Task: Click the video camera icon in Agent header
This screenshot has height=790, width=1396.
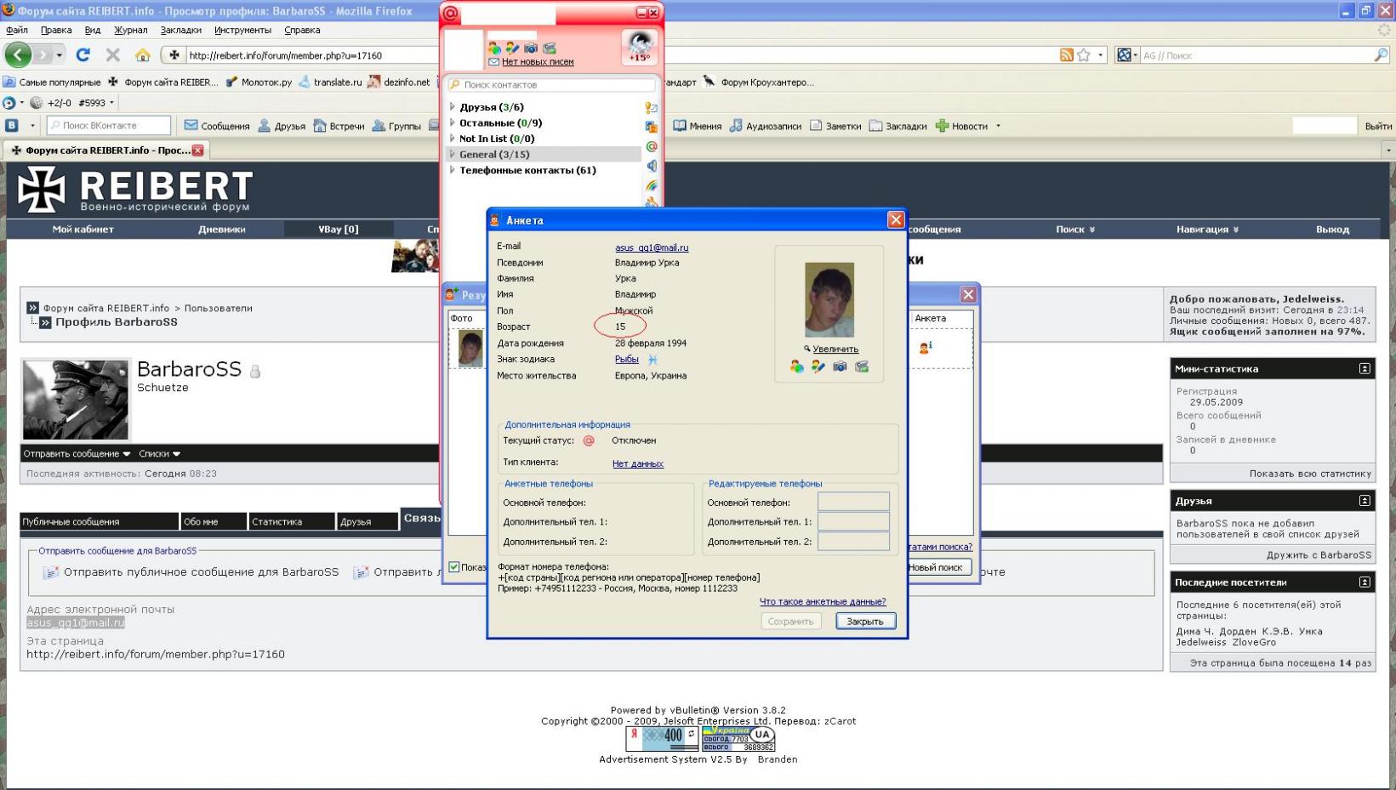Action: (550, 48)
